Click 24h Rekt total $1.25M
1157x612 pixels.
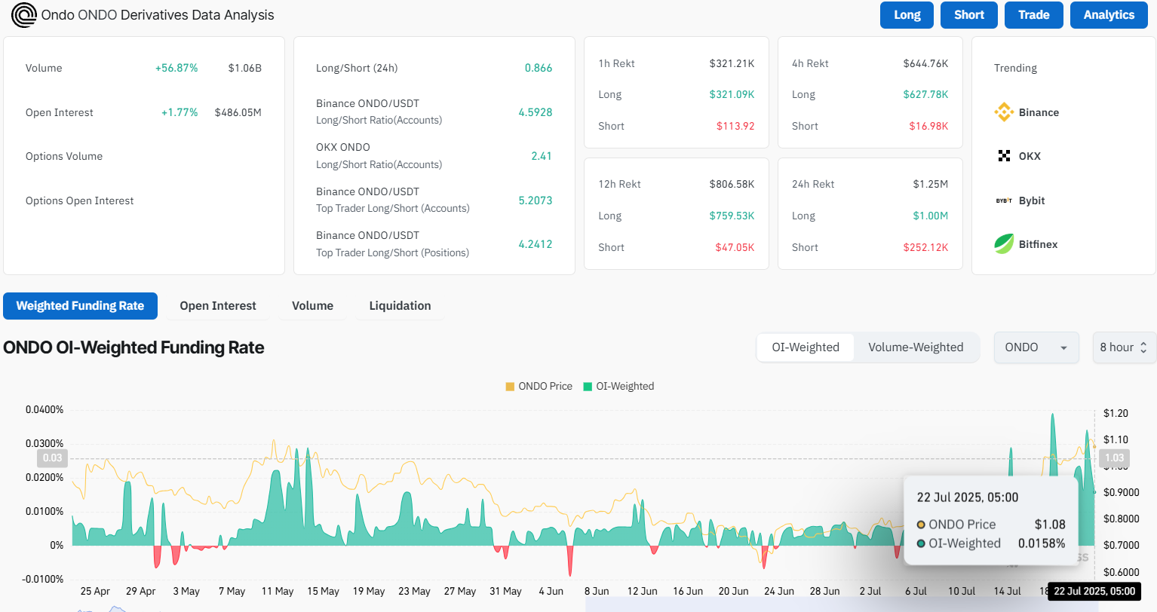(931, 184)
